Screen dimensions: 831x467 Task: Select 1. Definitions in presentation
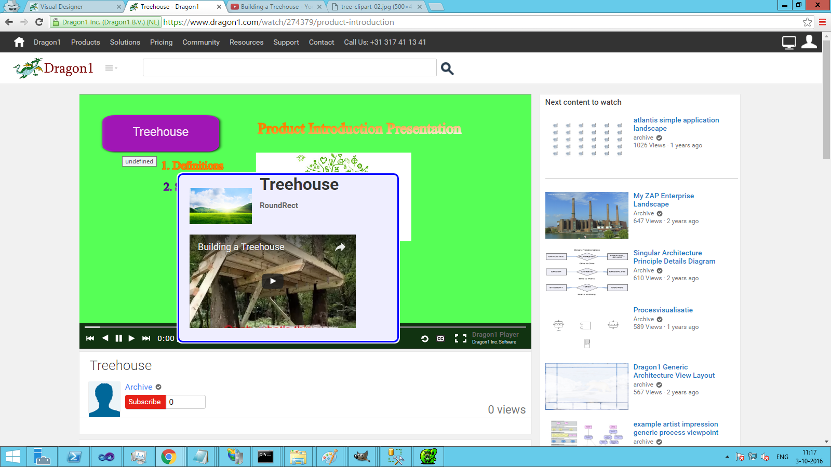192,166
